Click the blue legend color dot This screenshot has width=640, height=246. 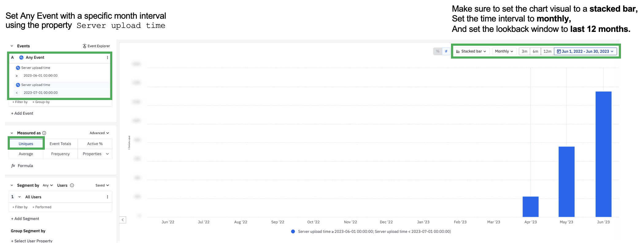click(x=293, y=232)
